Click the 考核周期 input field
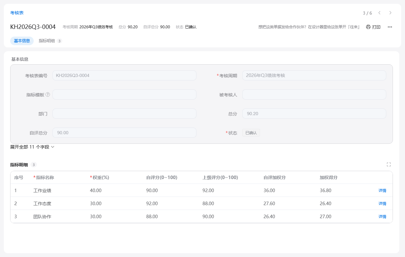 (314, 75)
